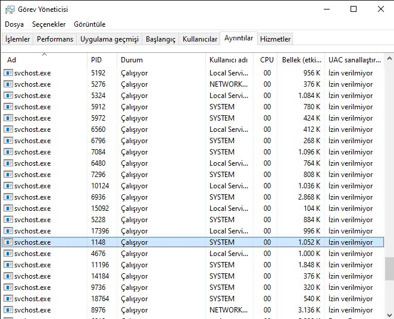Viewport: 394px width, 319px height.
Task: Sort by the PID column header
Action: pyautogui.click(x=102, y=60)
